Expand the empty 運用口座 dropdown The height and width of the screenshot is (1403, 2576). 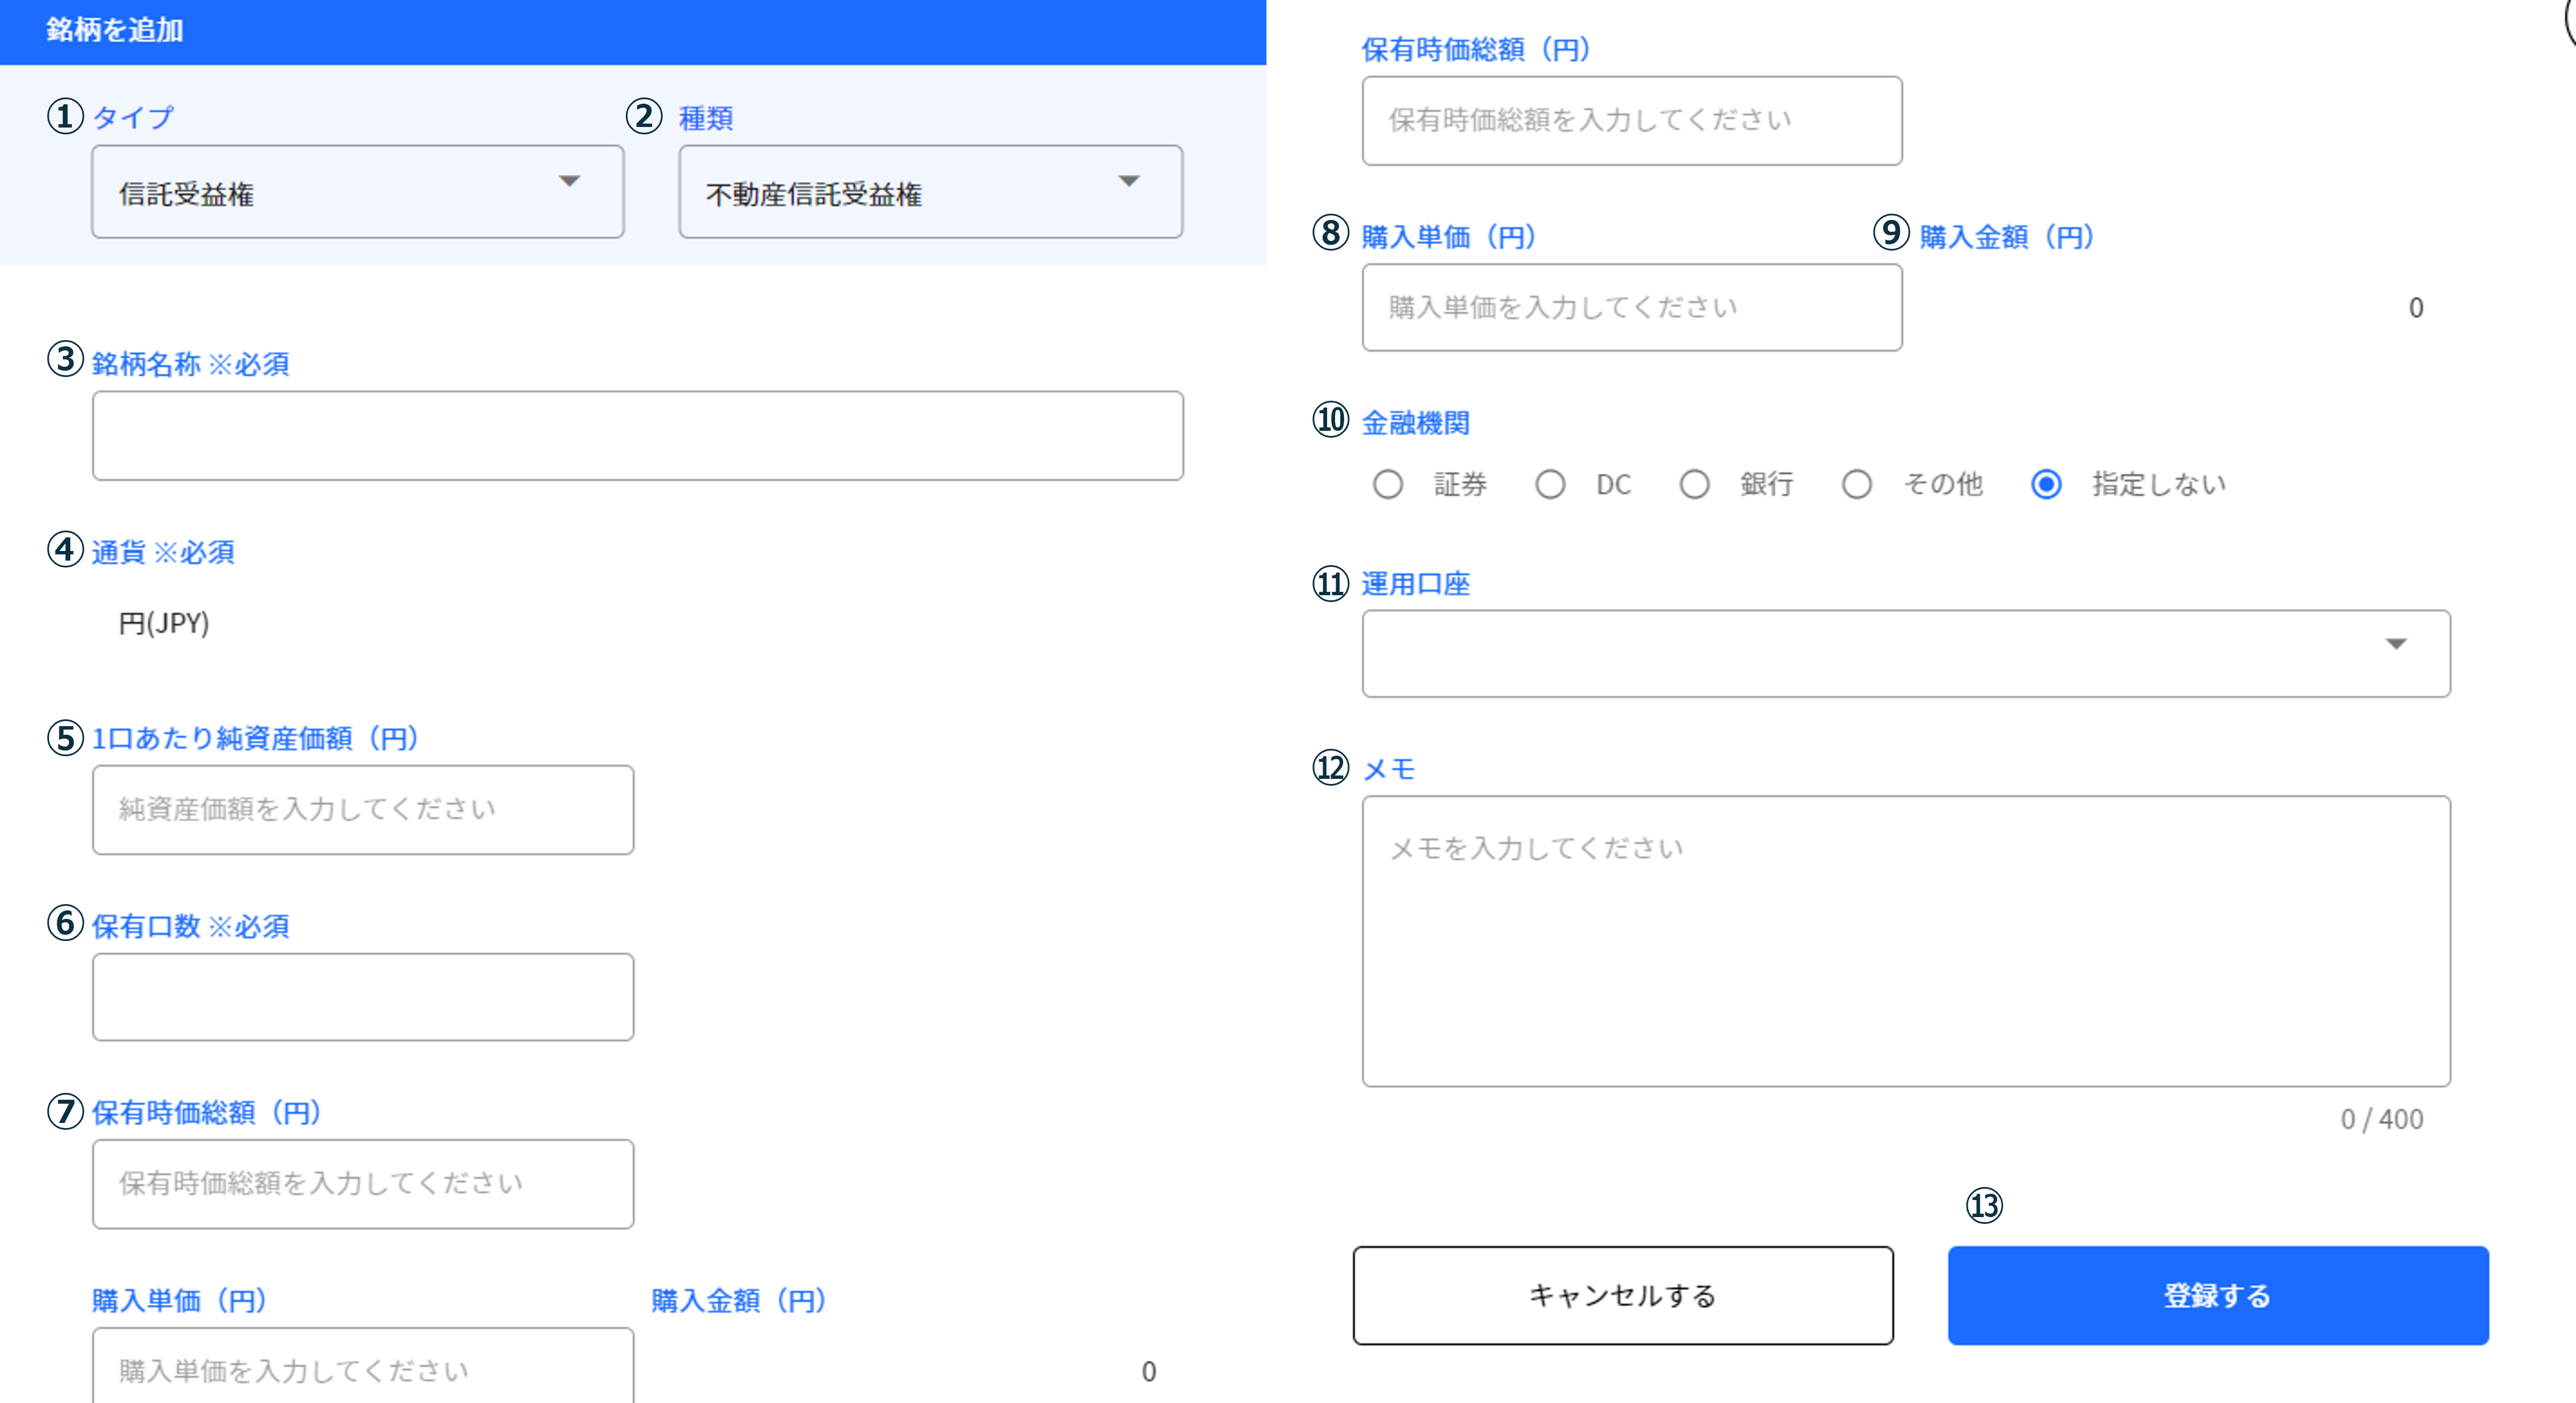pyautogui.click(x=1905, y=653)
